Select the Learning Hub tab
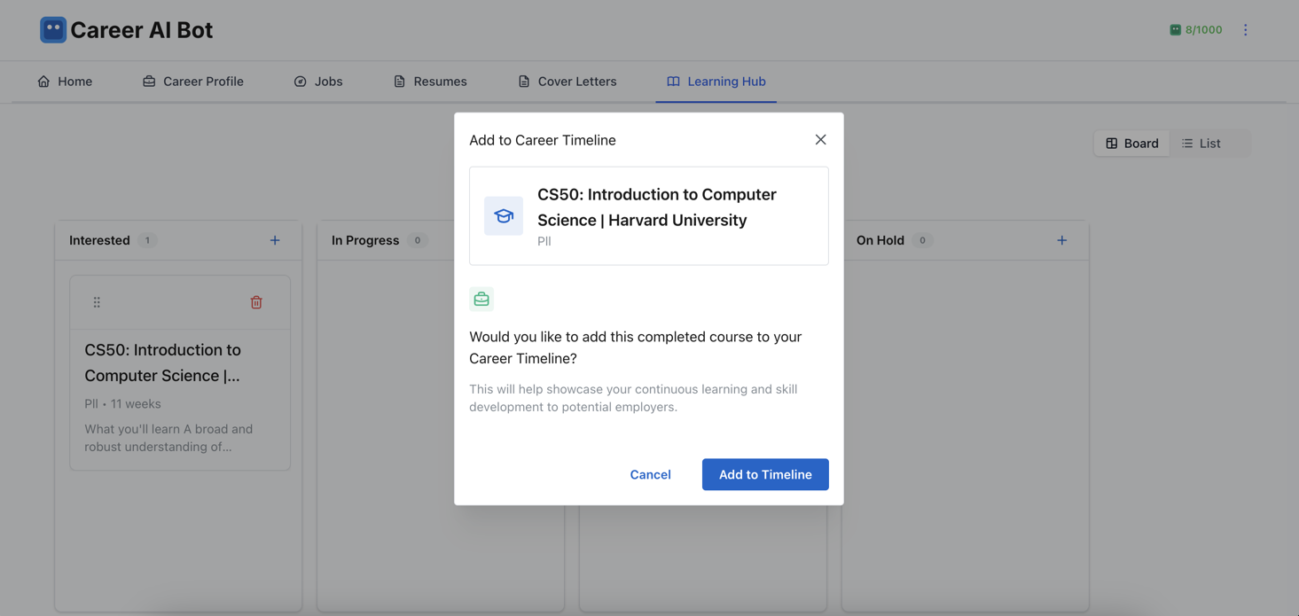 click(716, 82)
